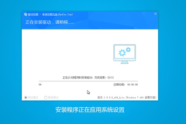Close the 驱动总裁 installer window
186x124 pixels.
155,14
